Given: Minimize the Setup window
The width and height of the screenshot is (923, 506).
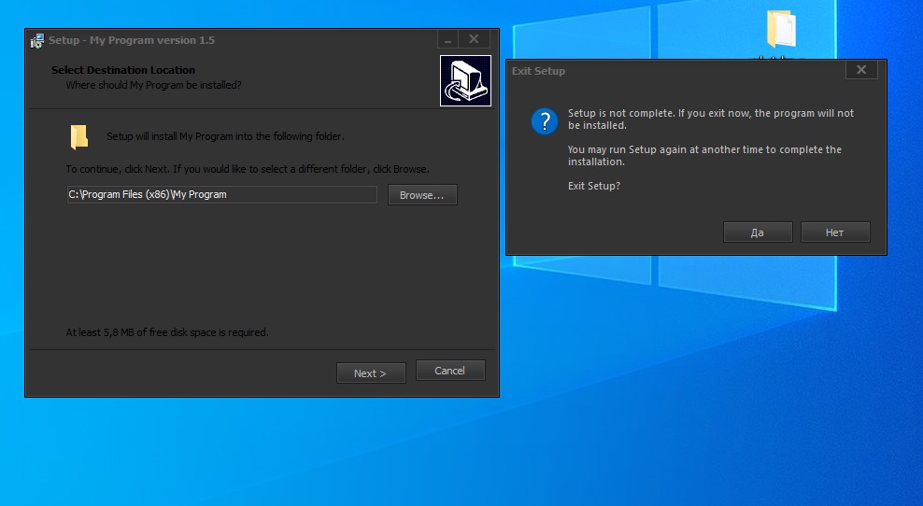Looking at the screenshot, I should point(448,39).
